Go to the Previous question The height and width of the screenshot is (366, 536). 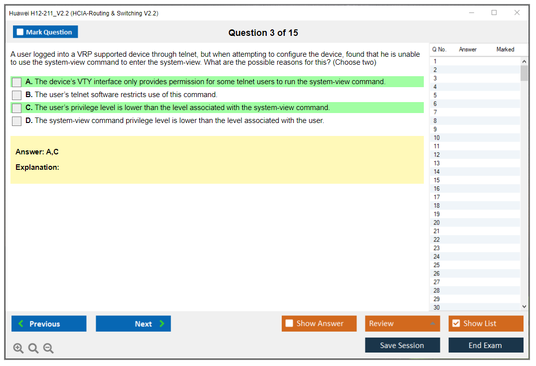(x=49, y=324)
